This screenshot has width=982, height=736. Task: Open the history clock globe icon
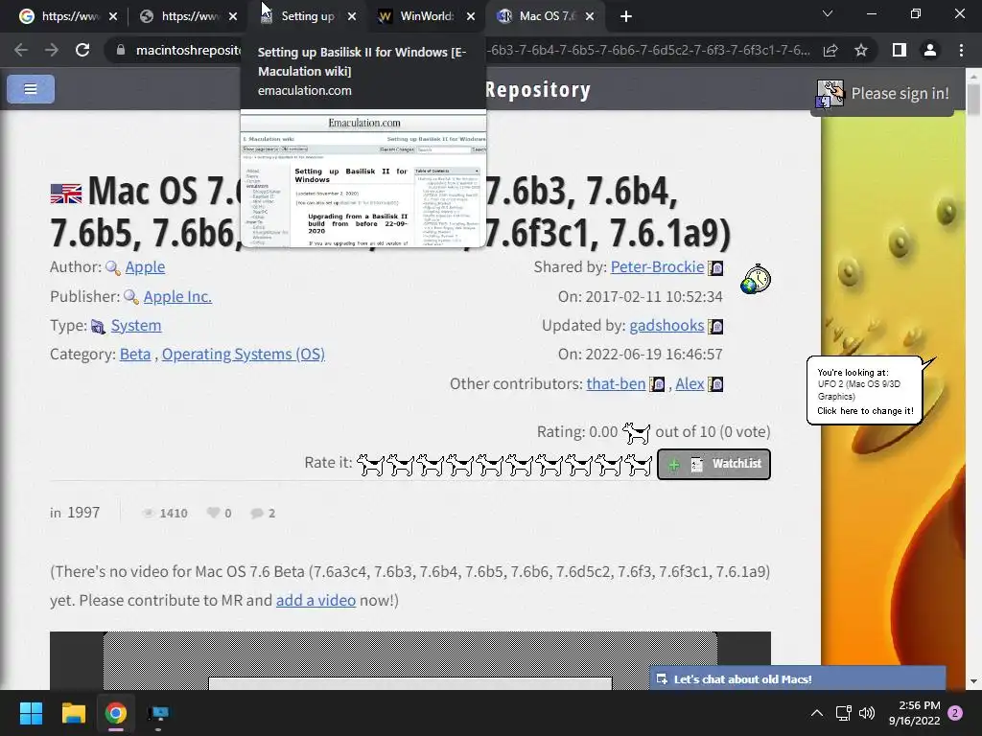click(x=756, y=279)
